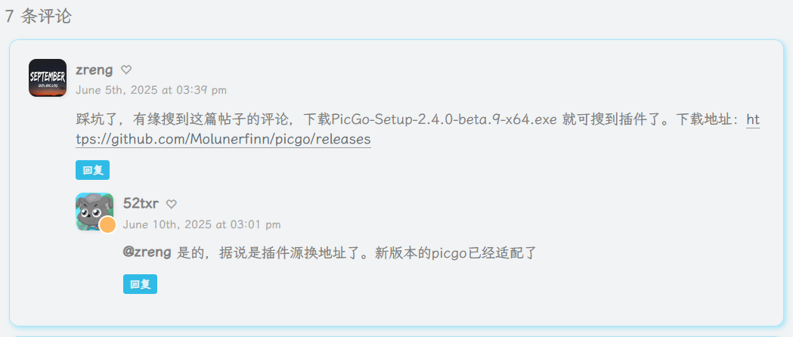Click the @zreng mention in the reply
Screen dimensions: 793x337
pos(147,252)
